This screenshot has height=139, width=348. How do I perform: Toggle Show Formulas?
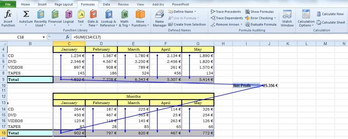259,11
